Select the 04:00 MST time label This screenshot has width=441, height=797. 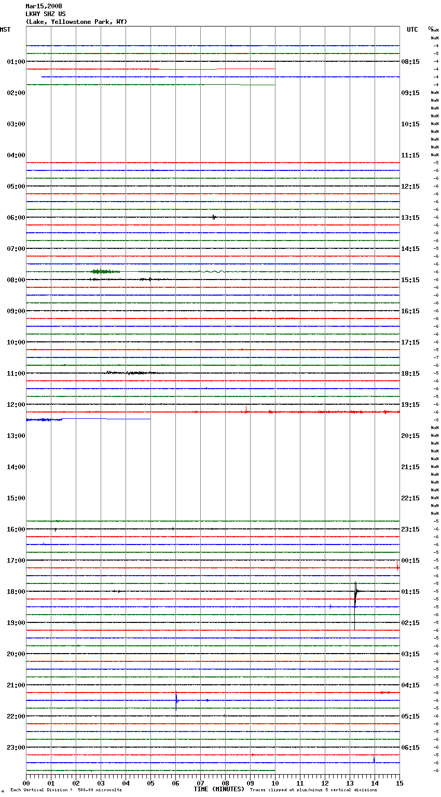pyautogui.click(x=16, y=155)
